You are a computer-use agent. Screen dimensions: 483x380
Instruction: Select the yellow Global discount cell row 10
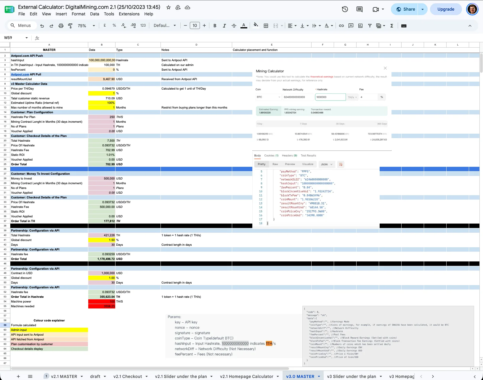tap(102, 93)
